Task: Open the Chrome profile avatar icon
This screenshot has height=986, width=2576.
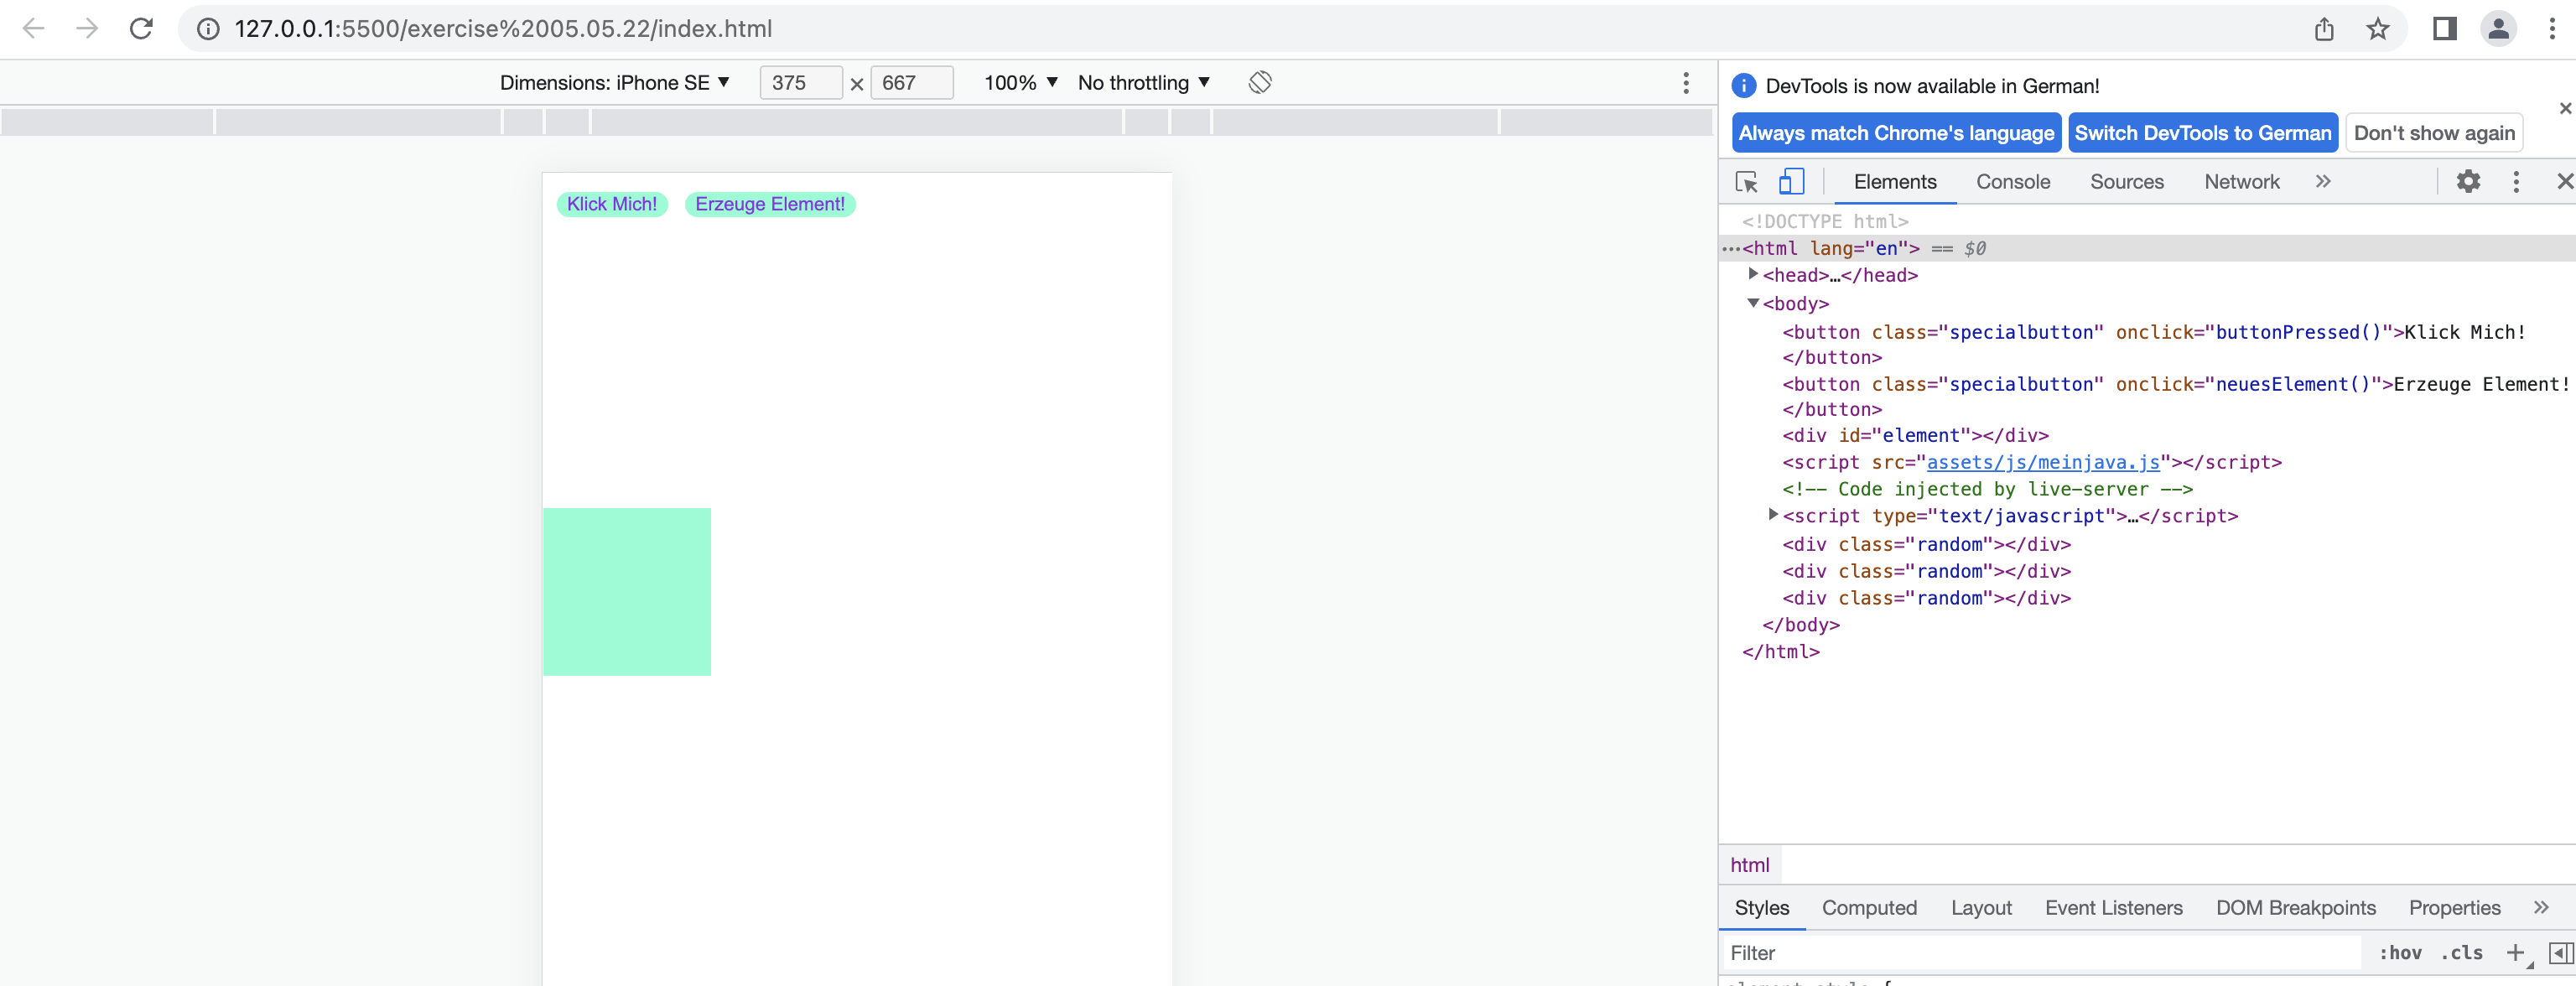Action: pos(2497,29)
